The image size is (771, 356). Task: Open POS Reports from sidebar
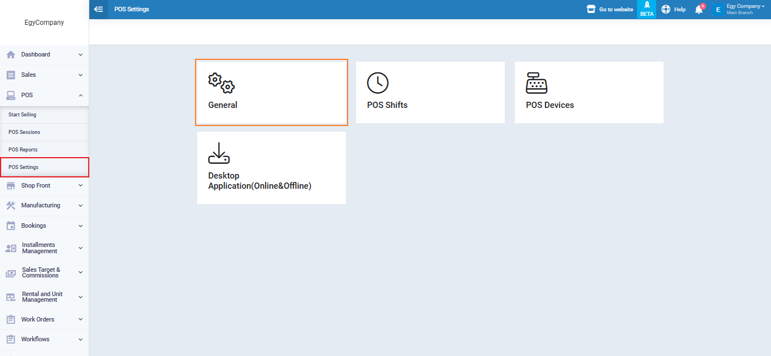(x=23, y=150)
